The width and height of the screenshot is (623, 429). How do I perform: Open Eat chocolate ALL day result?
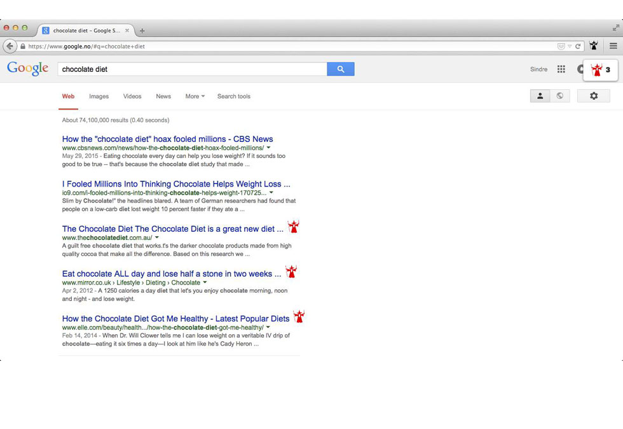(171, 274)
